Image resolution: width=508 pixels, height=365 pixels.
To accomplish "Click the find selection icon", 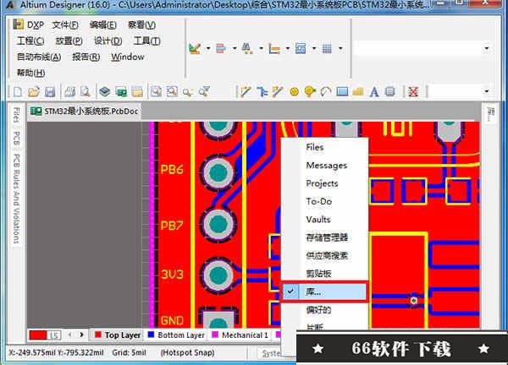I will click(x=247, y=49).
